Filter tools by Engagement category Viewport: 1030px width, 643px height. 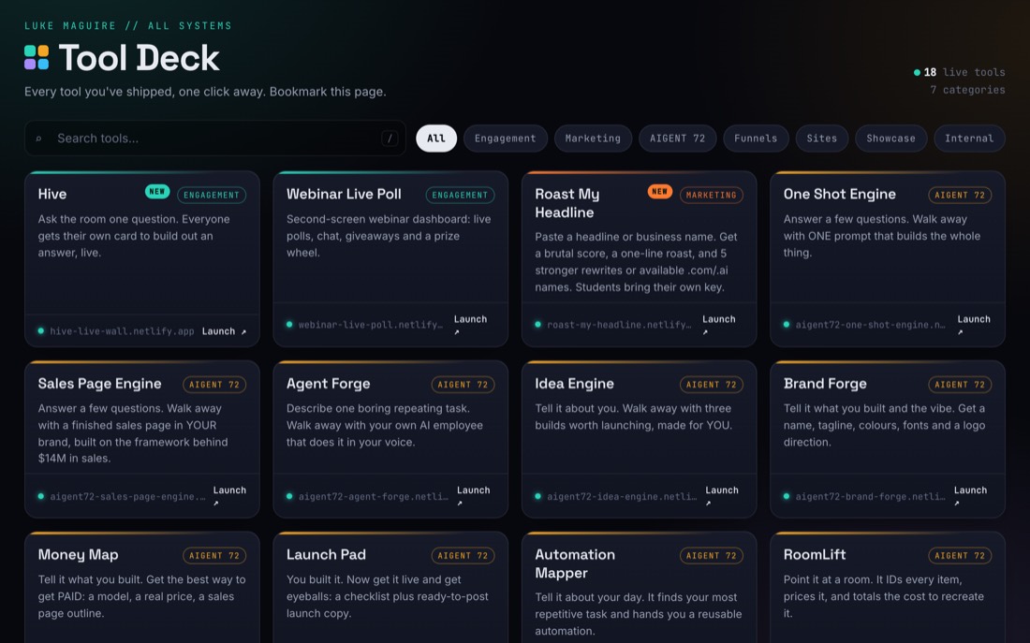505,139
